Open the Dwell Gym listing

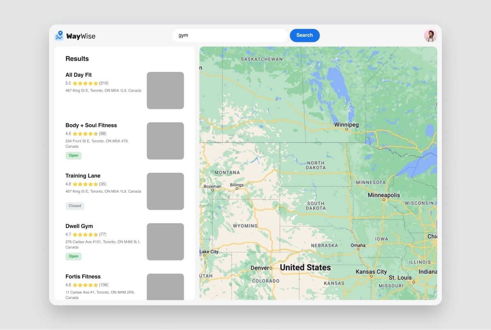(79, 226)
